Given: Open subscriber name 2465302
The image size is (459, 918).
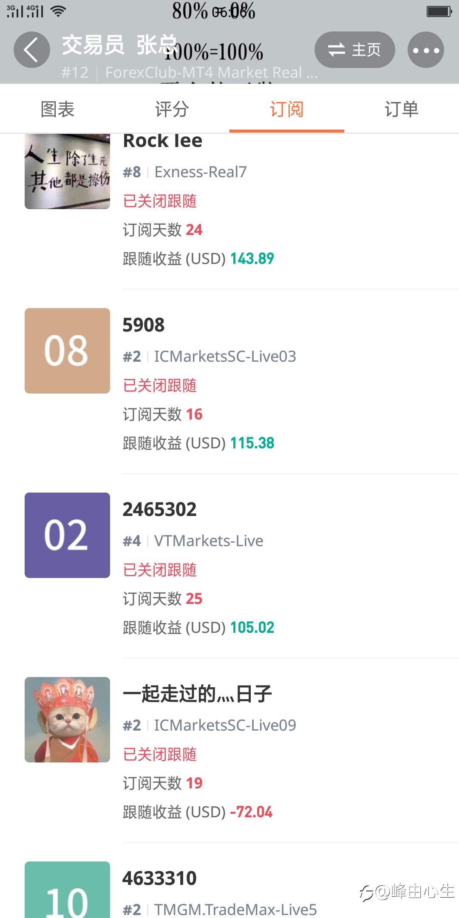Looking at the screenshot, I should point(159,510).
